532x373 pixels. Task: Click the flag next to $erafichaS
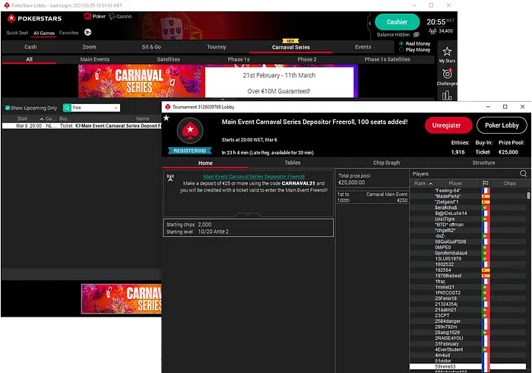click(x=486, y=207)
